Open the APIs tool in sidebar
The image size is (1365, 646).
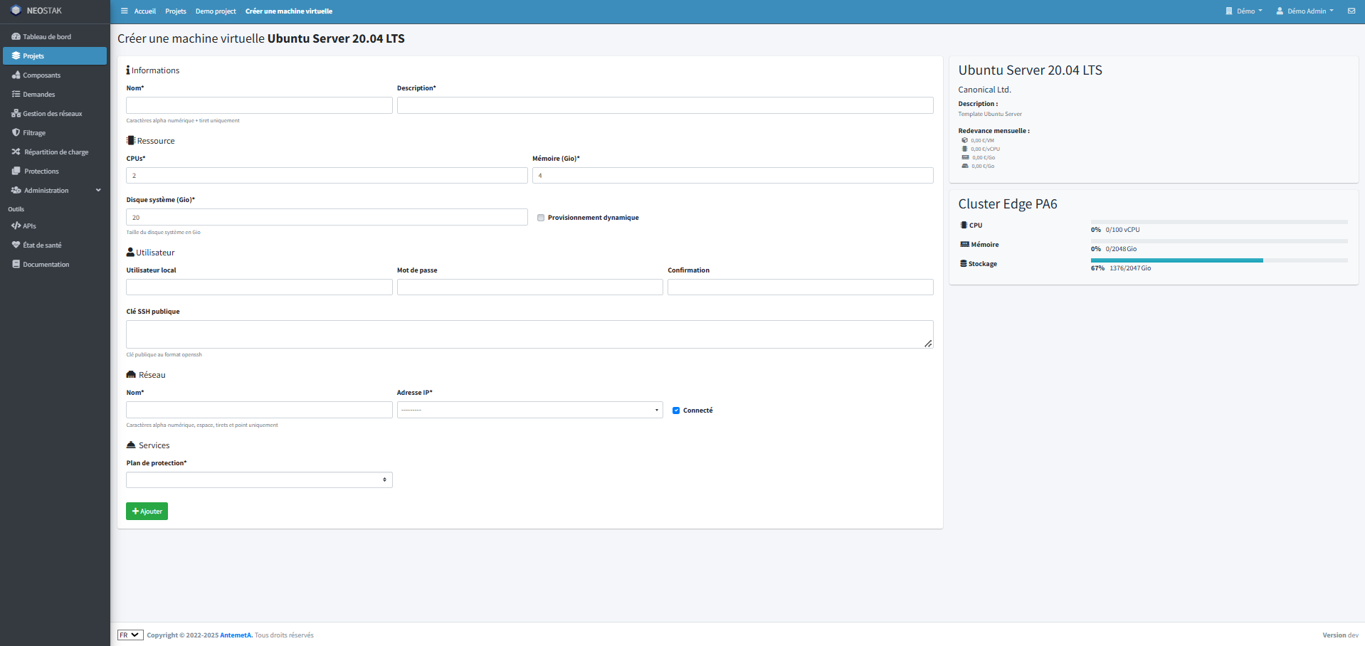click(29, 226)
